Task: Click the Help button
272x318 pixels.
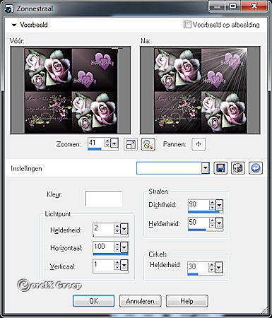Action: (x=187, y=301)
